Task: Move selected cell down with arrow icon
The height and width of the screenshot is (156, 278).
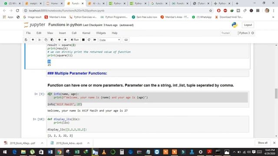Action: pyautogui.click(x=65, y=40)
